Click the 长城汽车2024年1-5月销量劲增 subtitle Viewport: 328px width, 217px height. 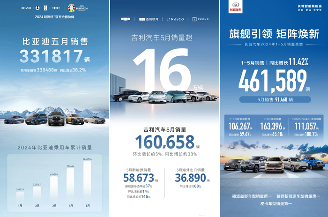(x=274, y=45)
